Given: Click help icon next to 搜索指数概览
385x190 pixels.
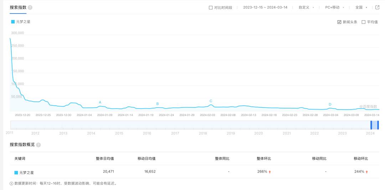Looking at the screenshot, I should (x=38, y=145).
